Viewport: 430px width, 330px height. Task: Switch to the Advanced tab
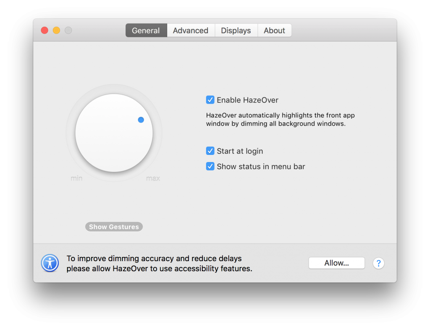(x=191, y=31)
